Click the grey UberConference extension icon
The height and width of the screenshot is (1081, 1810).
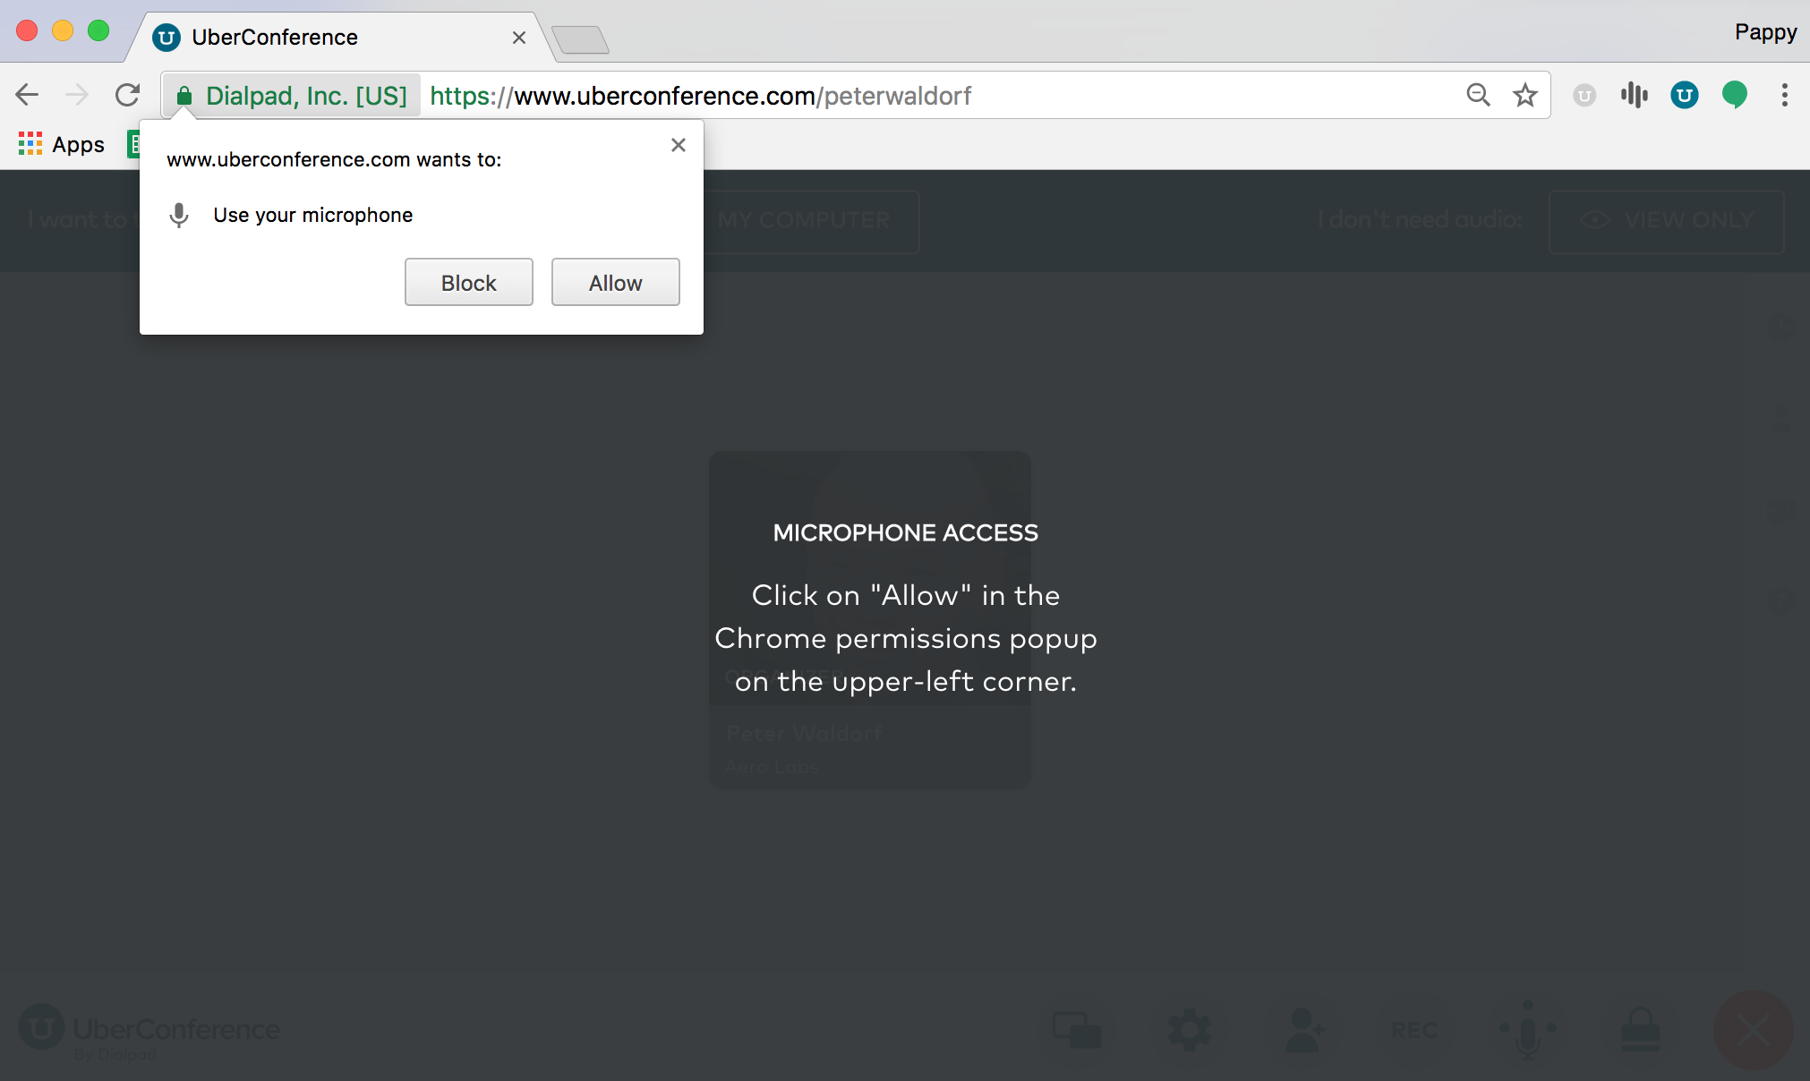coord(1584,95)
